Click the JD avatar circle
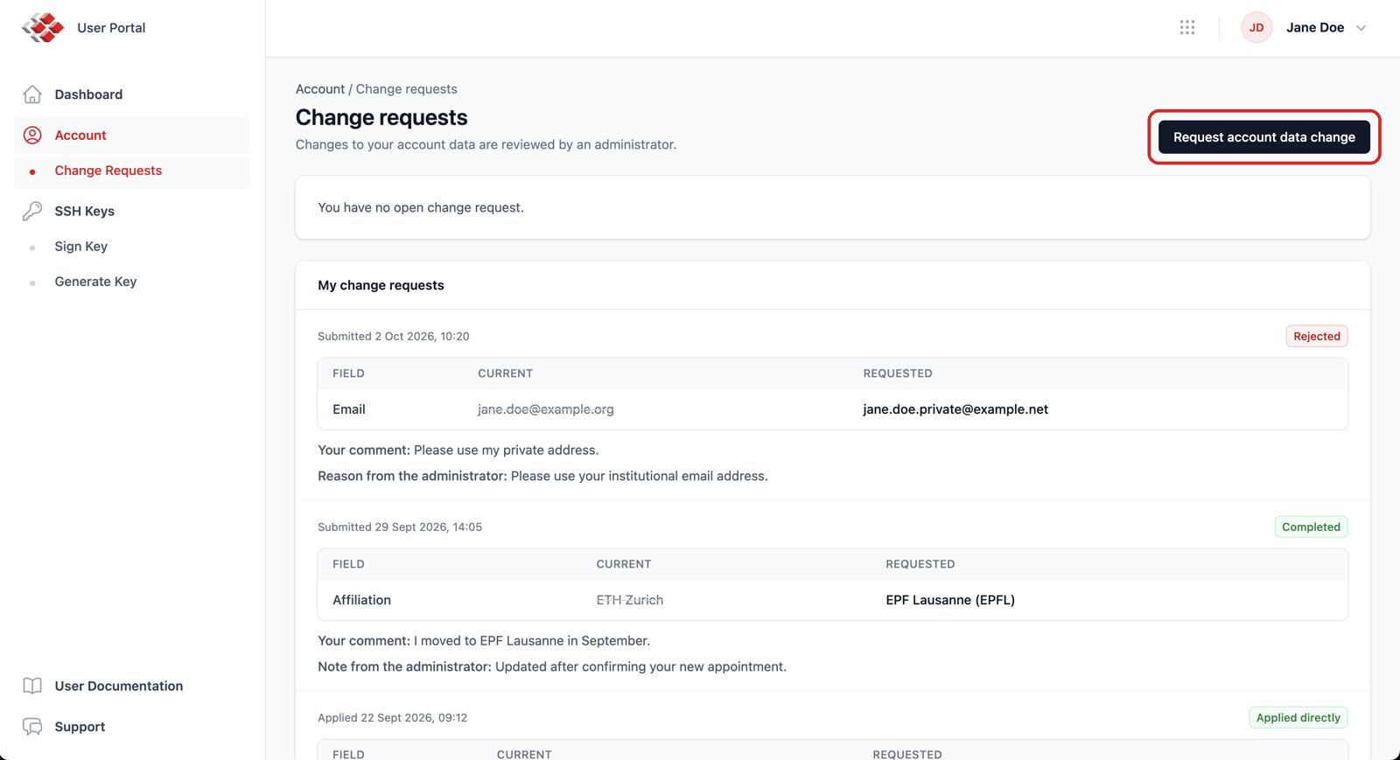The width and height of the screenshot is (1400, 760). click(x=1256, y=28)
